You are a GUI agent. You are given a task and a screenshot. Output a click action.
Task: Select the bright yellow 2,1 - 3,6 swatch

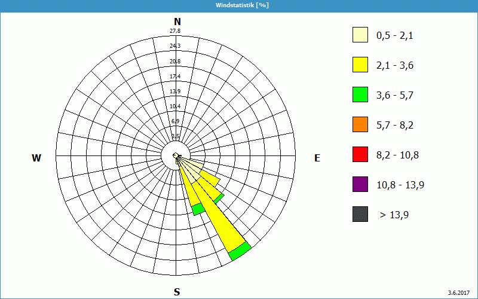[360, 65]
